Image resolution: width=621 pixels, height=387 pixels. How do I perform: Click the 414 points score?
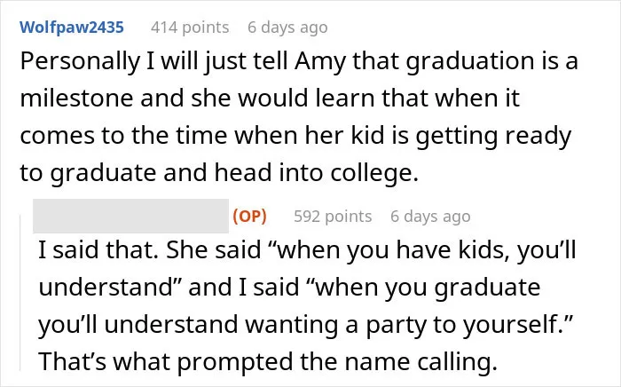[190, 28]
